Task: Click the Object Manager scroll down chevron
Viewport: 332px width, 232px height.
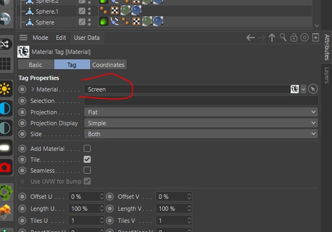Action: pyautogui.click(x=317, y=26)
